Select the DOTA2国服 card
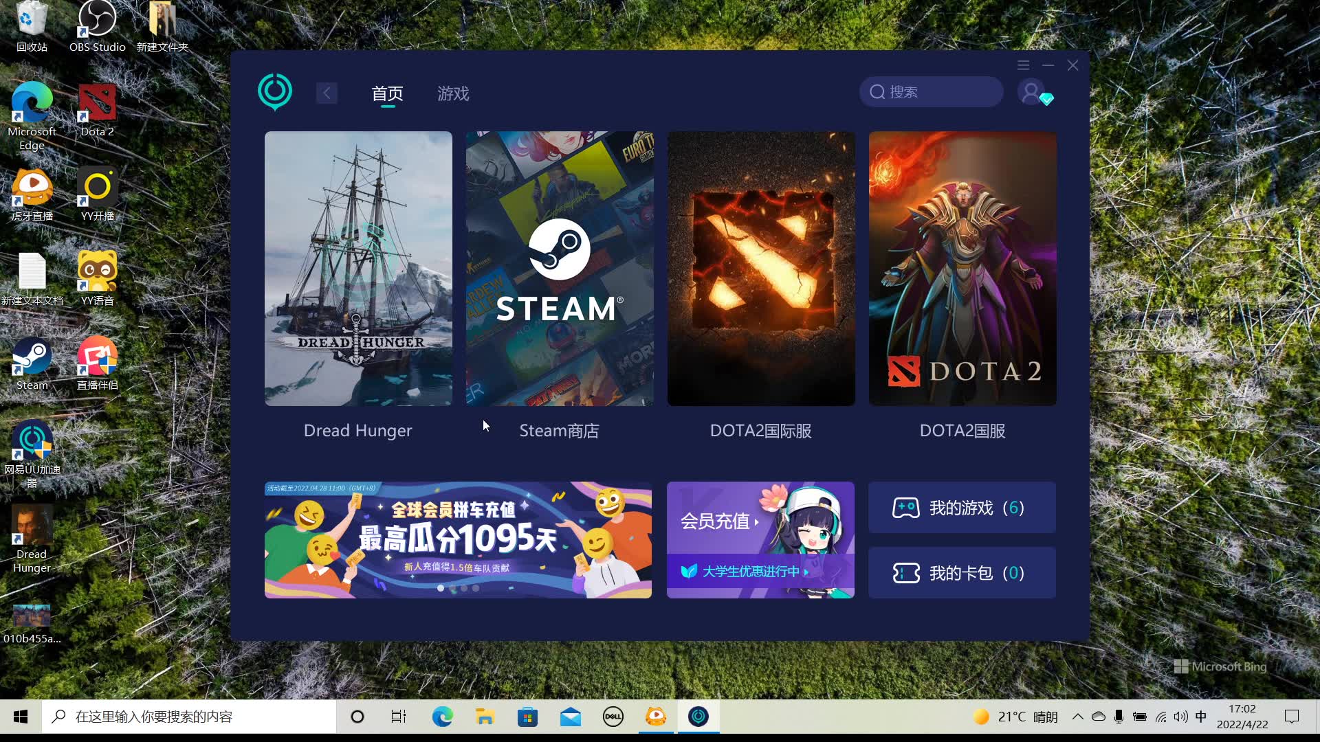Screen dimensions: 1320x742 point(962,269)
